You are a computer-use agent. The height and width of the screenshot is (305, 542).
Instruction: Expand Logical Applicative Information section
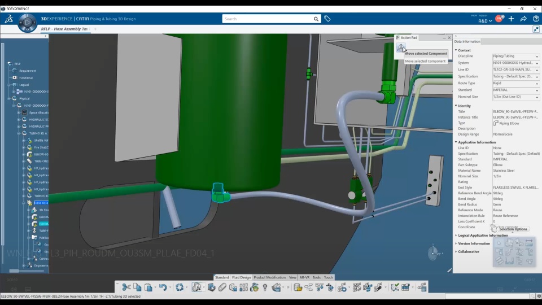click(x=456, y=236)
